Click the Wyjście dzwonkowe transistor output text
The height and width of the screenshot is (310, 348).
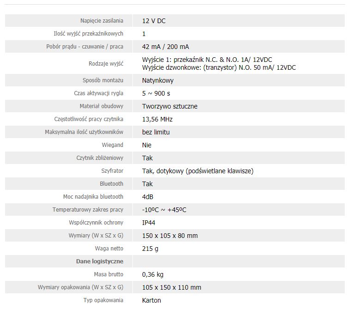(219, 67)
